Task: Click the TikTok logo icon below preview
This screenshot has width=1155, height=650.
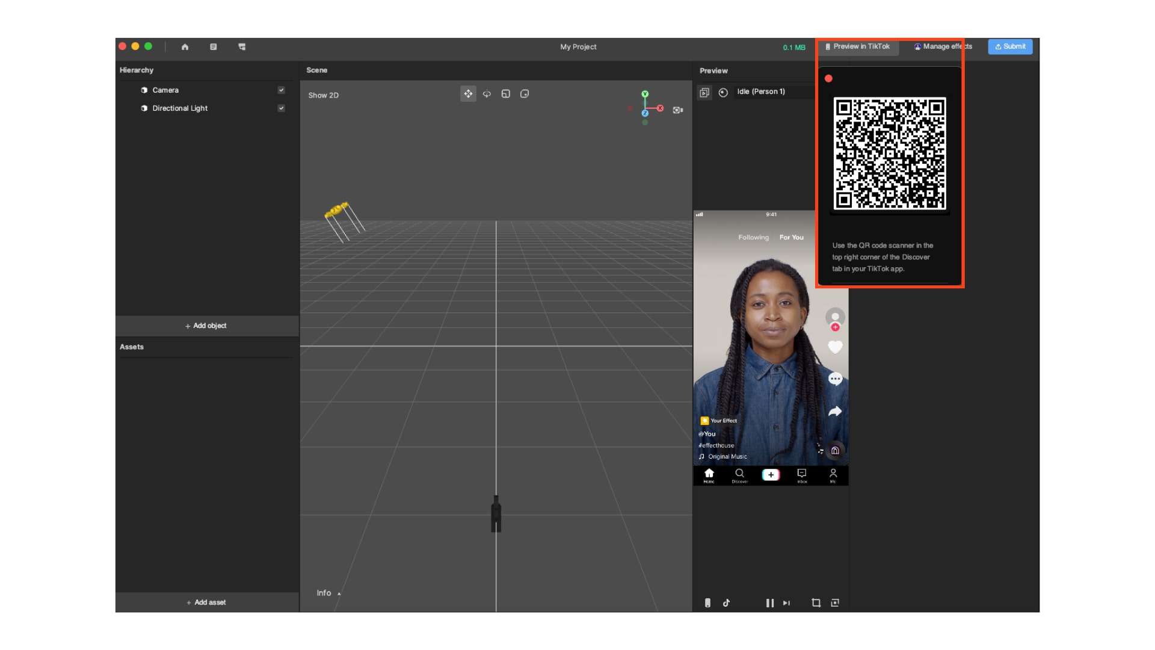Action: pyautogui.click(x=726, y=603)
